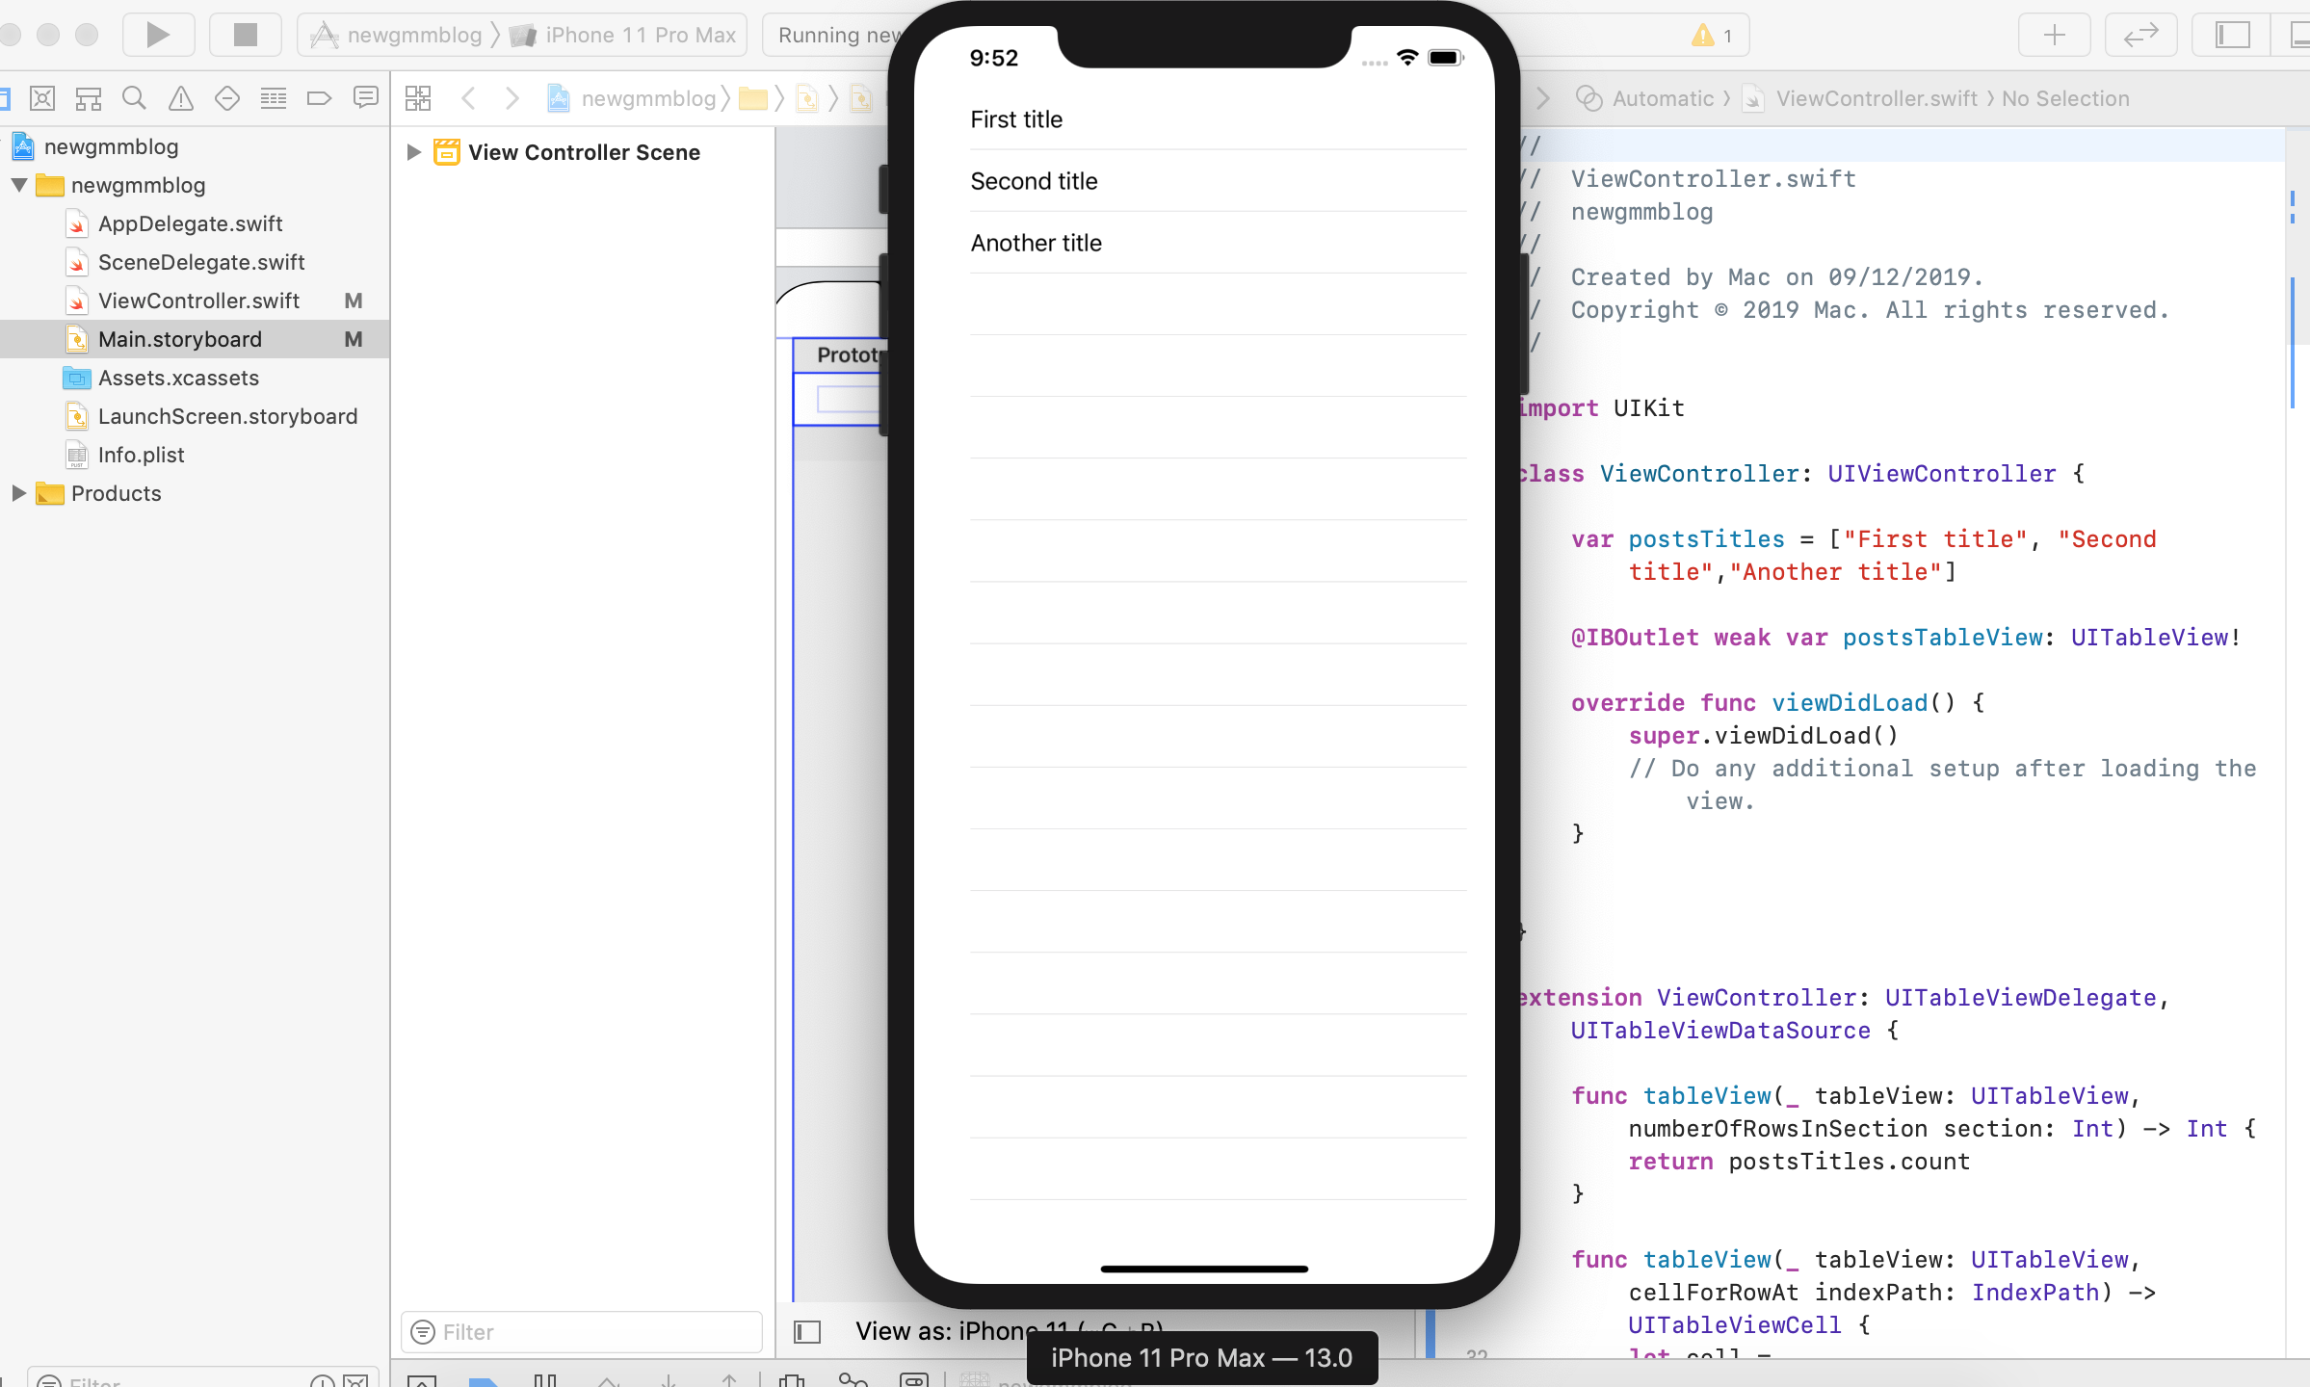Open Assets.xcassets in navigator

click(178, 378)
